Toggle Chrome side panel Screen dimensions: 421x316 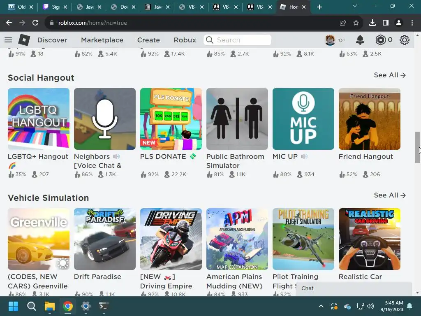pyautogui.click(x=386, y=23)
